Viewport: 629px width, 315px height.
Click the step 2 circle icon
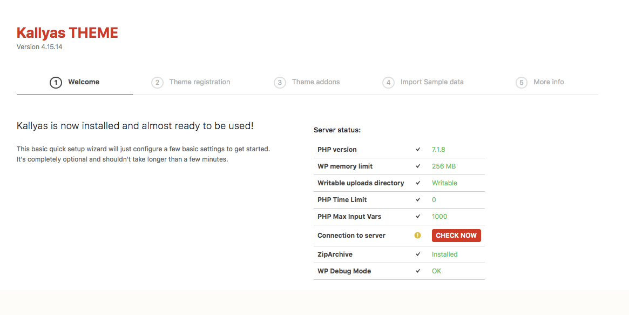coord(157,83)
